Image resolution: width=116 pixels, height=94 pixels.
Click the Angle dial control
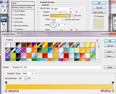pyautogui.click(x=53, y=25)
